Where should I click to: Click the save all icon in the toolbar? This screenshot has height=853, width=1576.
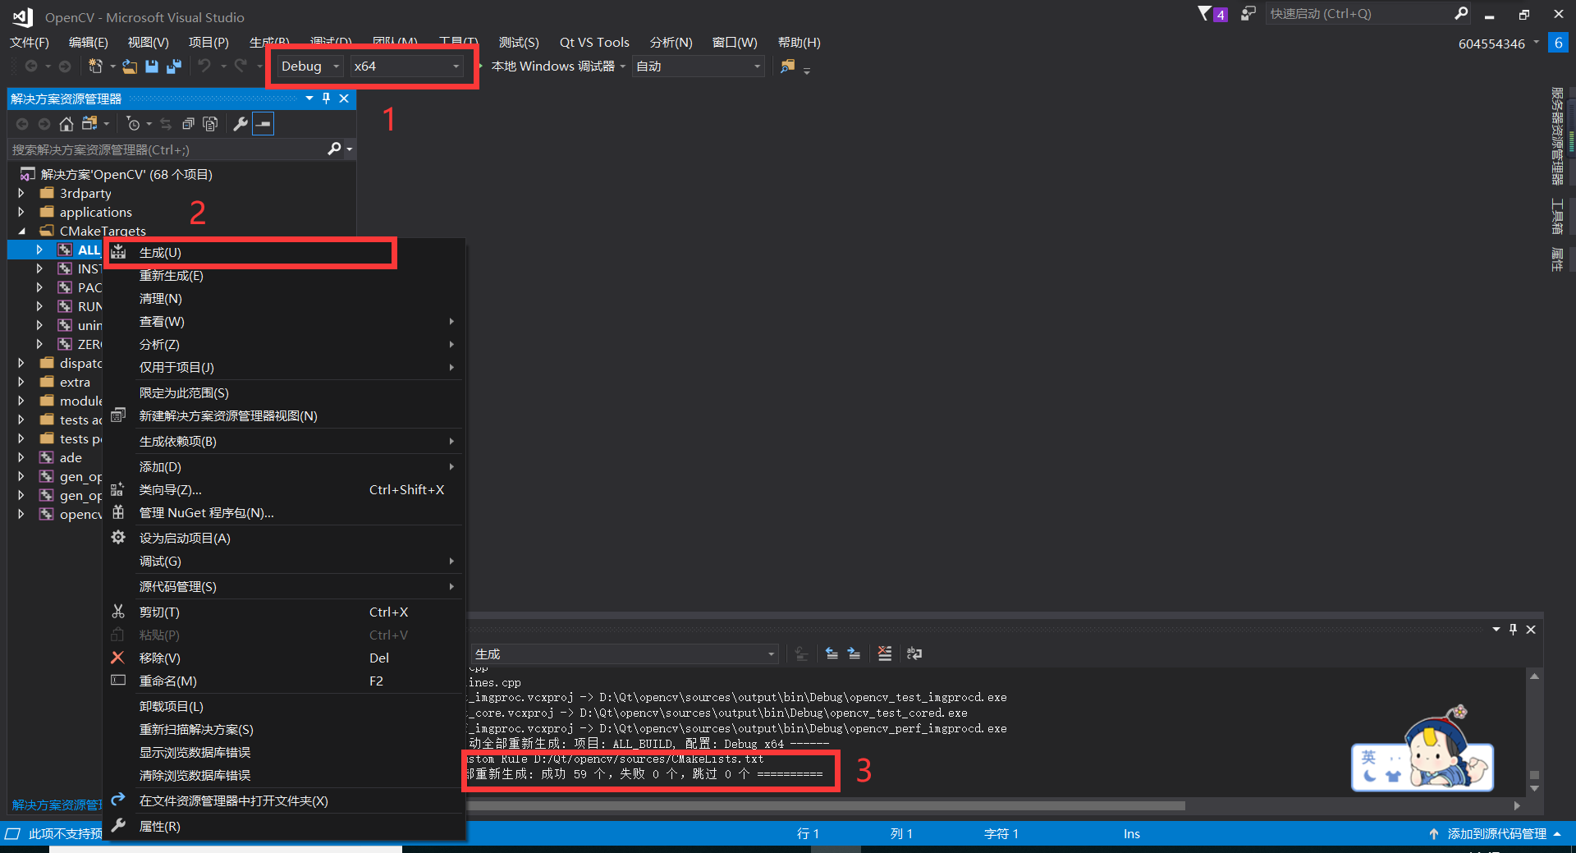tap(172, 66)
